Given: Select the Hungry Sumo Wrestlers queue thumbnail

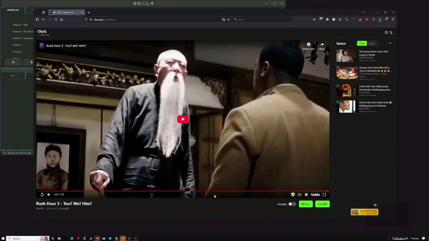Looking at the screenshot, I should click(x=347, y=73).
